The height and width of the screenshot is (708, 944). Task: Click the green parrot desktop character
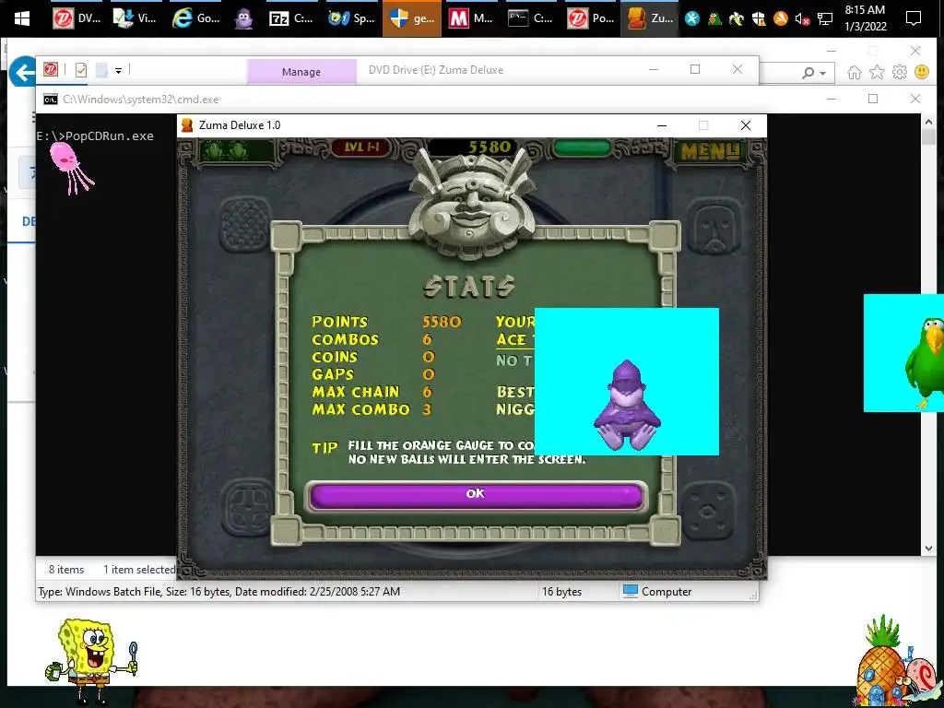tap(924, 362)
